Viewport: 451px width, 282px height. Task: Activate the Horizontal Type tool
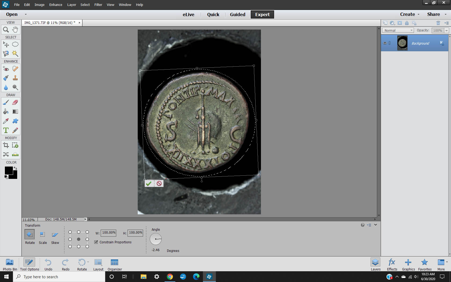click(6, 130)
